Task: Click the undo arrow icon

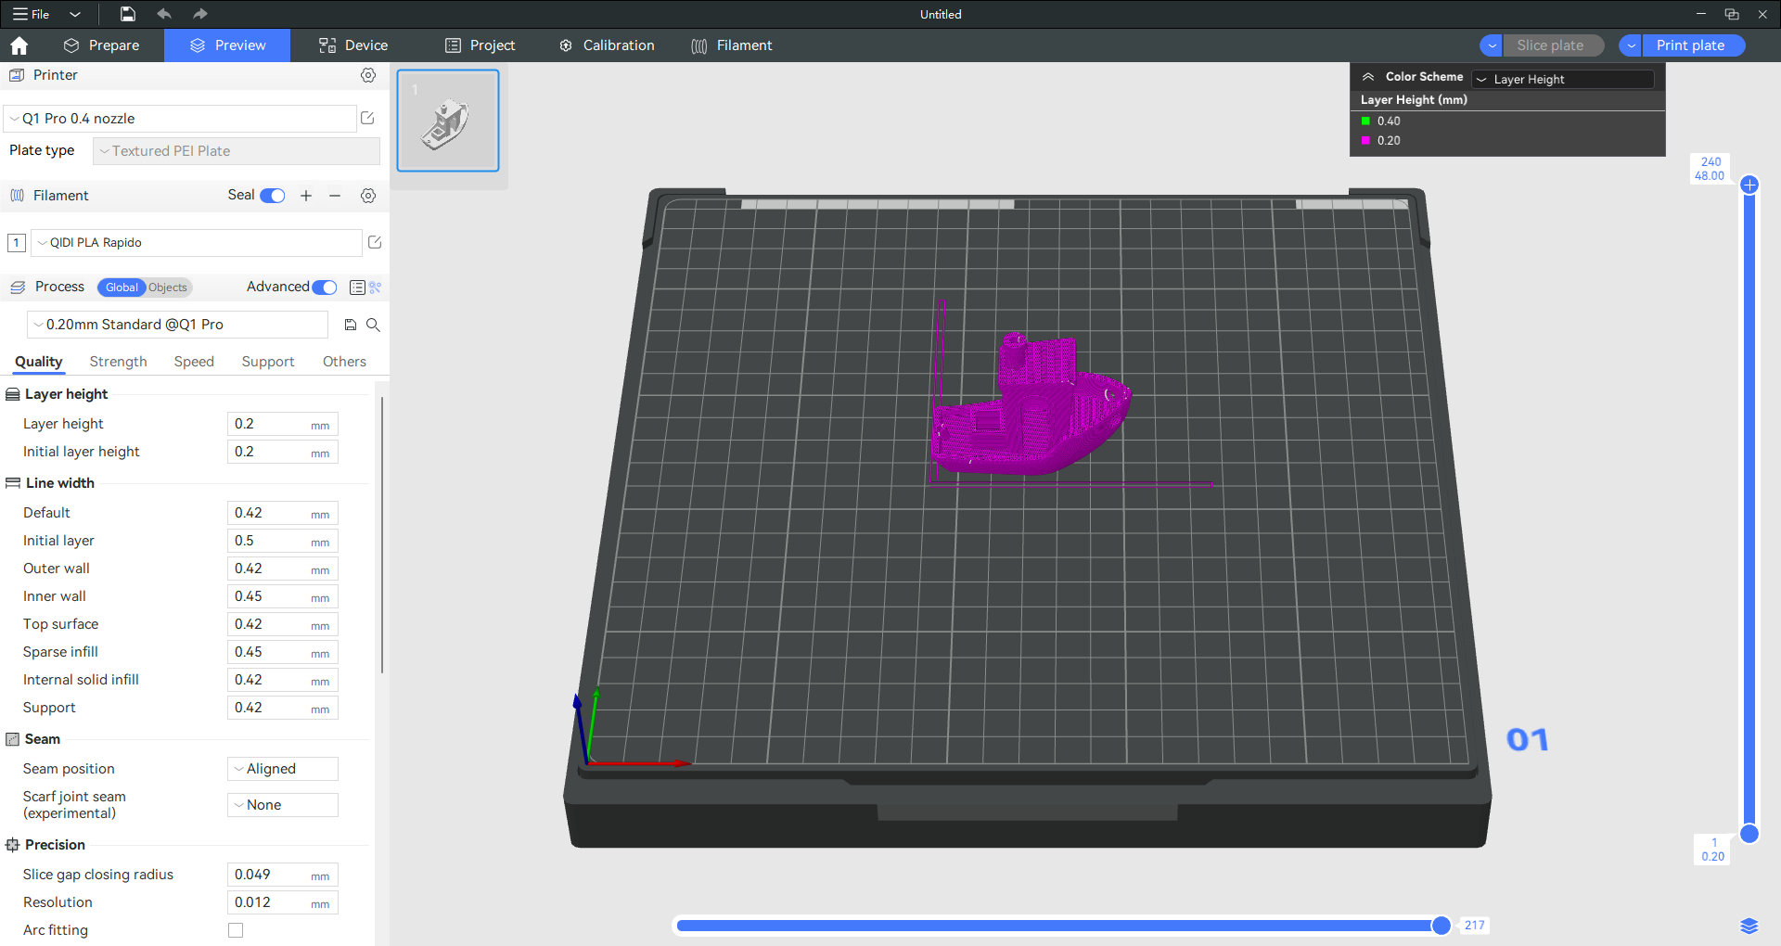Action: [x=164, y=14]
